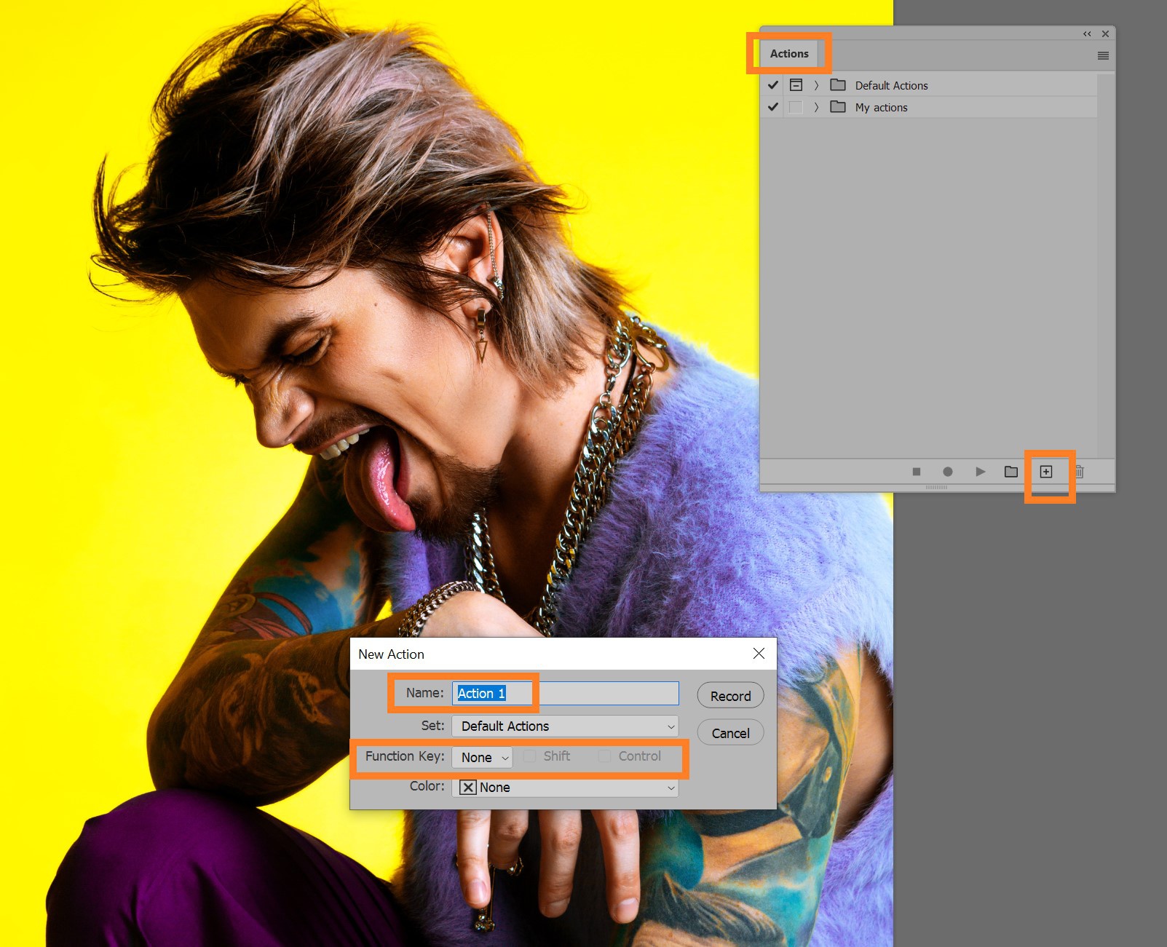The image size is (1167, 947).
Task: Collapse the Actions panel with double arrows
Action: pyautogui.click(x=1087, y=33)
